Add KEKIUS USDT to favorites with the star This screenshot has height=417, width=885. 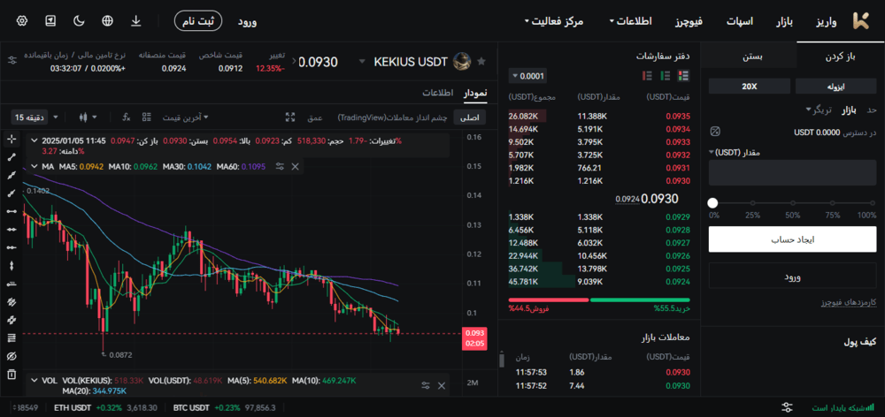[x=481, y=61]
